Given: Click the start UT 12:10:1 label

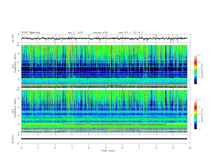Looking at the screenshot, I should pos(131,33).
